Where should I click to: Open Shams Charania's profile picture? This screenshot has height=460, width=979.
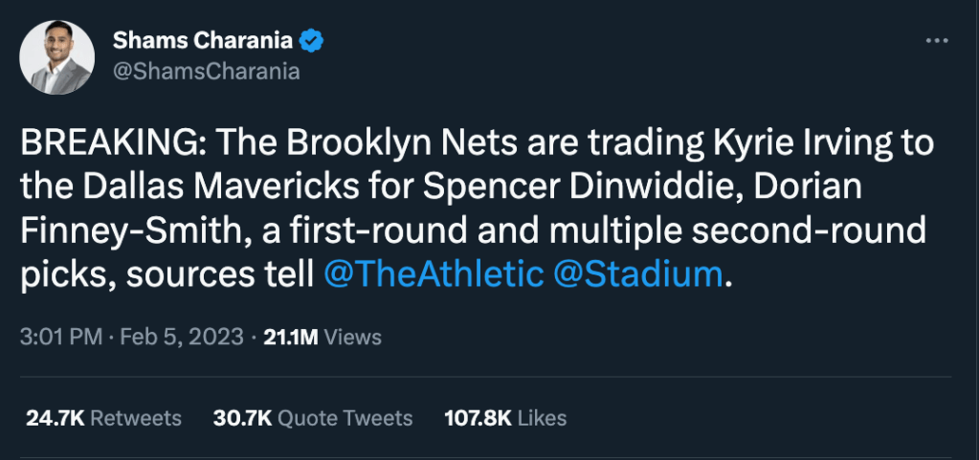coord(57,57)
